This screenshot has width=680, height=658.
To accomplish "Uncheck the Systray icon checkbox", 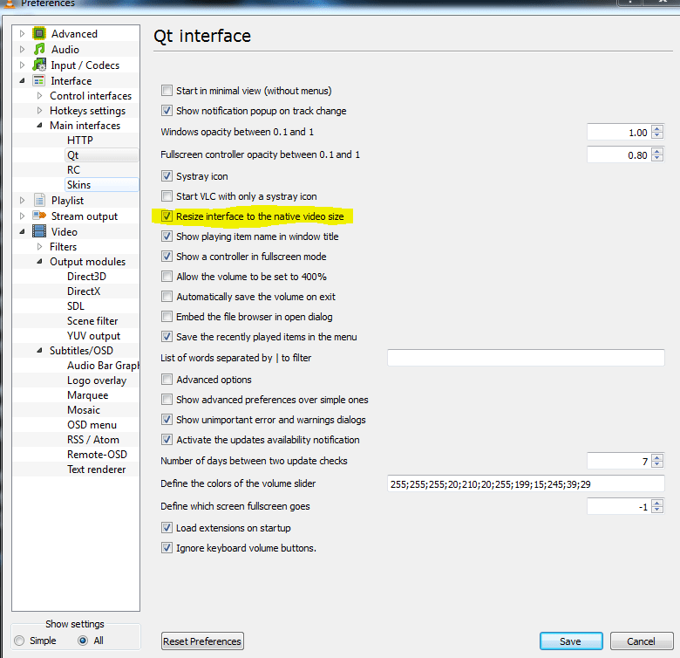I will tap(167, 175).
